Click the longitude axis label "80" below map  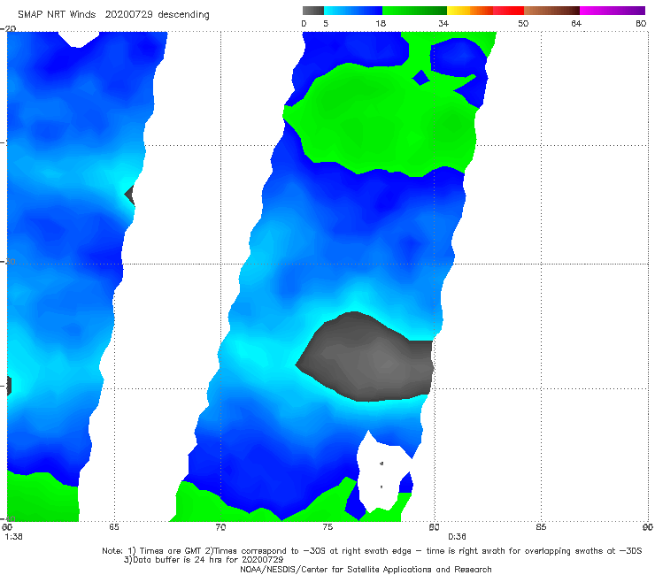click(434, 527)
